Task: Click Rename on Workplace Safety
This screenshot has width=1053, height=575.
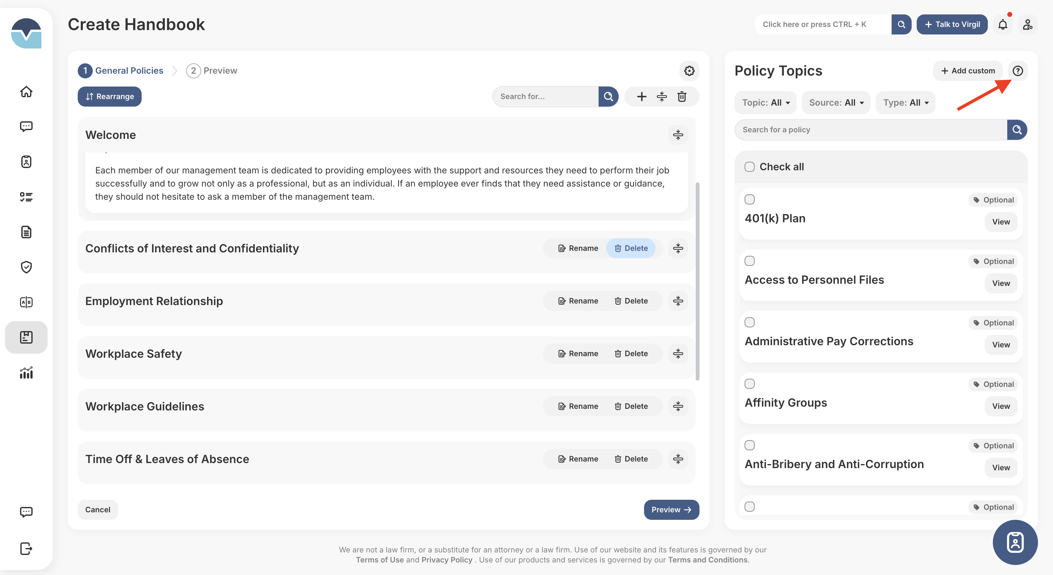Action: click(578, 353)
